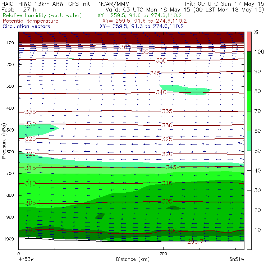Click the '4n53w' start coordinate label
The height and width of the screenshot is (266, 266).
[x=26, y=260]
